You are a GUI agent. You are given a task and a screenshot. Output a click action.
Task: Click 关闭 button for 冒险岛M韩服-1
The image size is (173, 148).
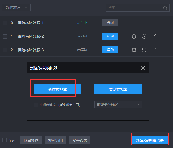pos(110,23)
